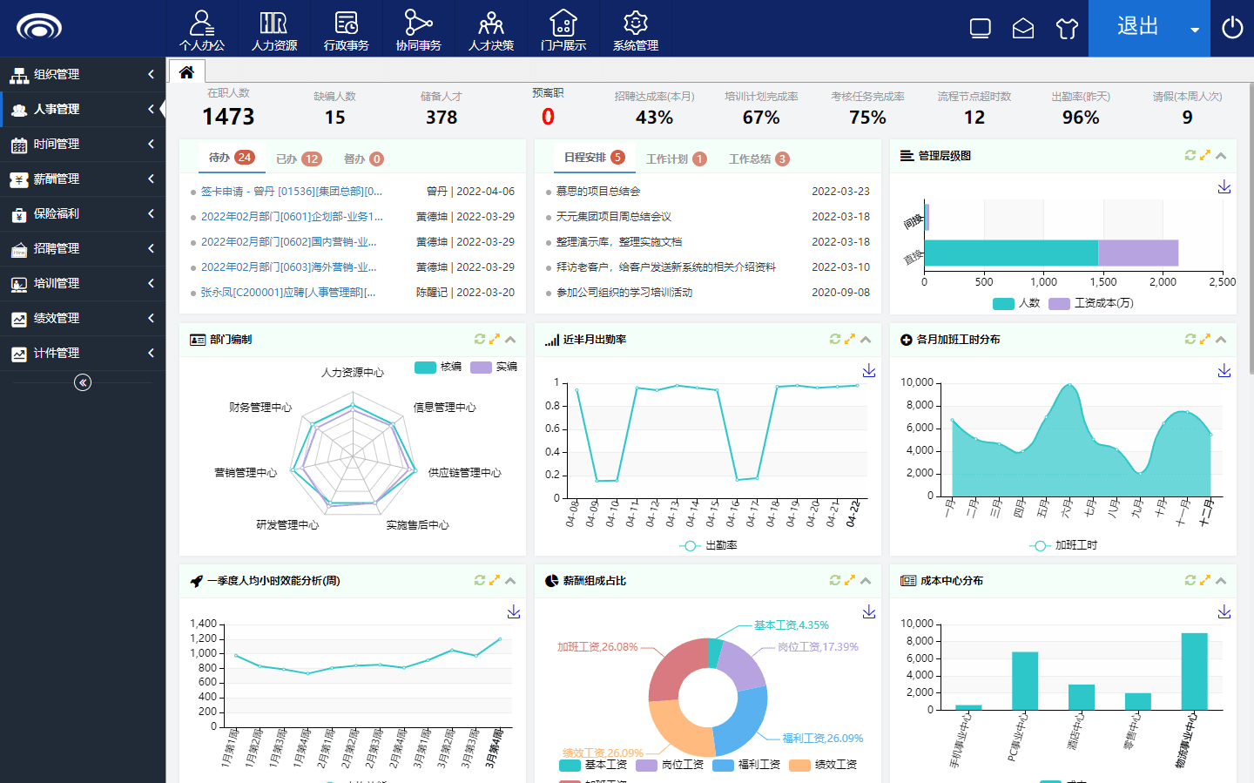The height and width of the screenshot is (783, 1254).
Task: Expand the 薪酬管理 sidebar menu
Action: click(x=83, y=179)
